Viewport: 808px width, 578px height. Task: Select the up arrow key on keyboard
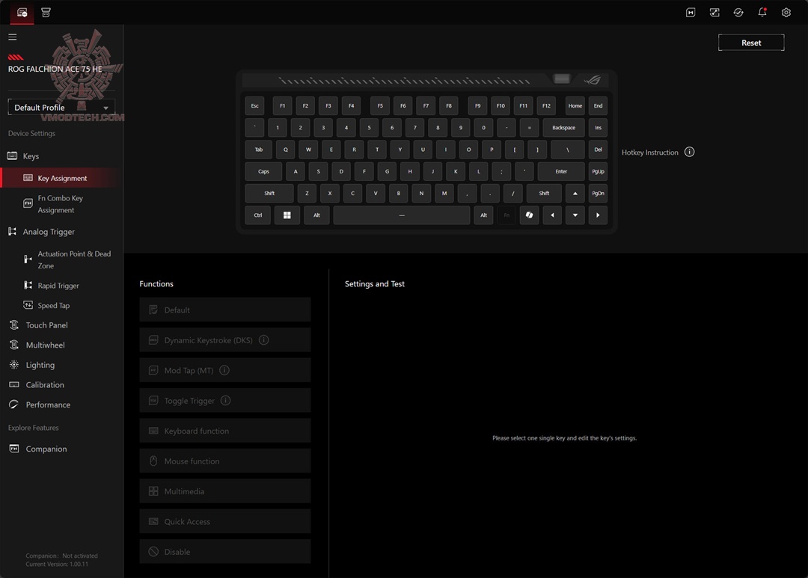(575, 193)
